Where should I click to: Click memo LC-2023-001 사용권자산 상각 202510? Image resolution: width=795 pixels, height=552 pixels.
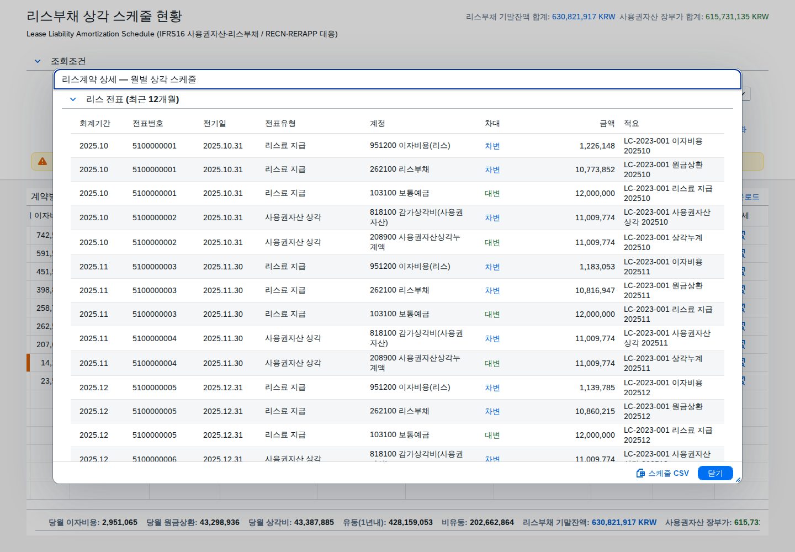667,217
